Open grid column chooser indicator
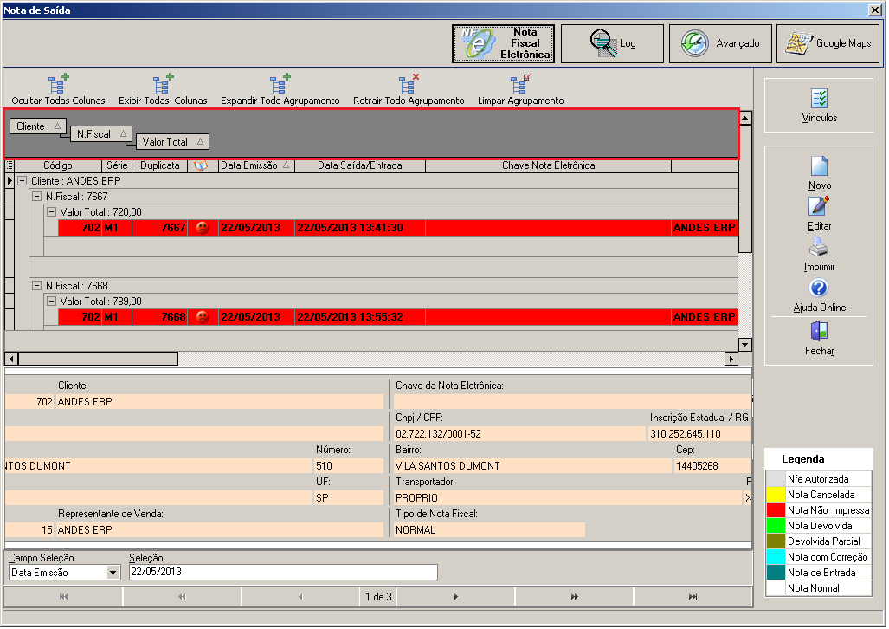This screenshot has height=629, width=889. (x=9, y=165)
